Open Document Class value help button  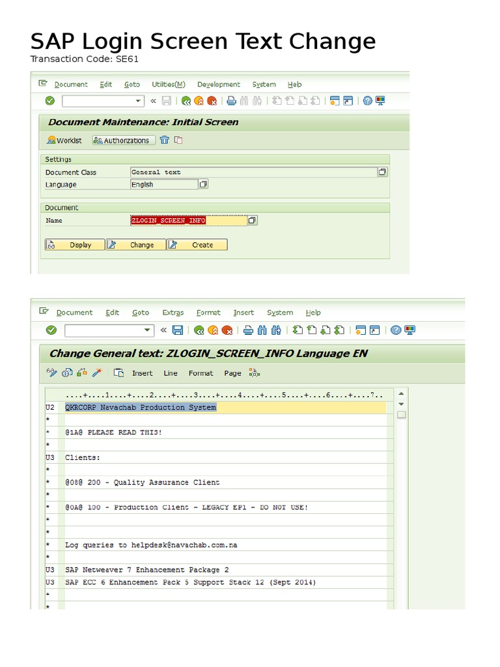pyautogui.click(x=382, y=172)
